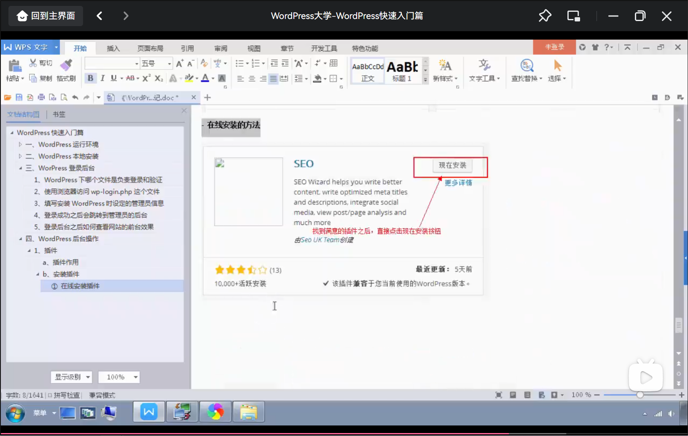This screenshot has height=436, width=688.
Task: Open the 视图 ribbon tab
Action: click(254, 48)
